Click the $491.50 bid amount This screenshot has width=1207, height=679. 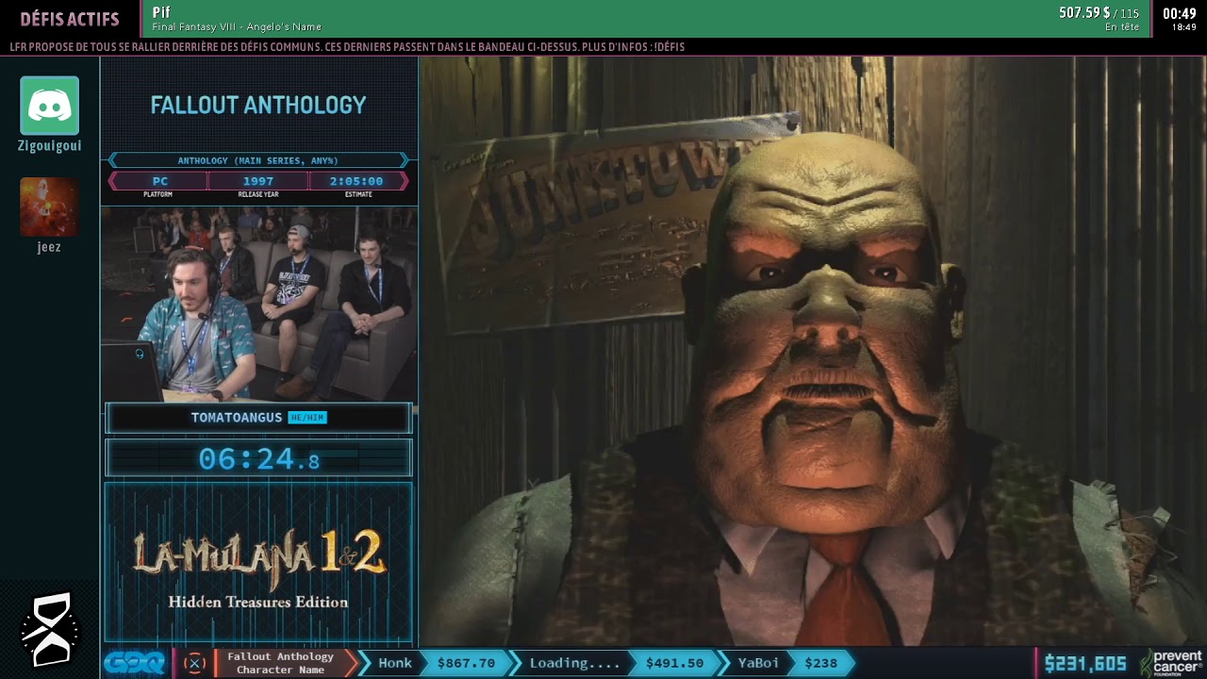(x=674, y=663)
